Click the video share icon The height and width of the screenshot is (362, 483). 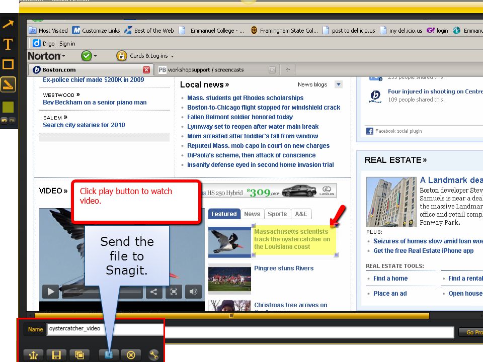(x=154, y=292)
